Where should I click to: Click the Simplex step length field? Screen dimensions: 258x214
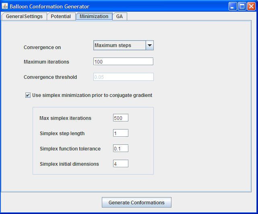121,133
